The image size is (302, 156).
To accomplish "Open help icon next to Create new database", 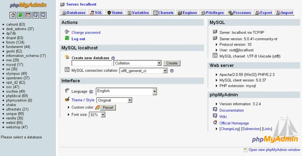I will pos(113,58).
